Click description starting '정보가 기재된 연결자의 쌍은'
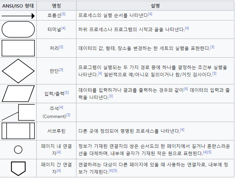This screenshot has height=178, width=235. click(x=154, y=150)
